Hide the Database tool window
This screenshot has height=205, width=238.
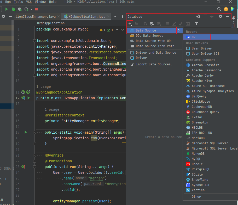point(227,16)
